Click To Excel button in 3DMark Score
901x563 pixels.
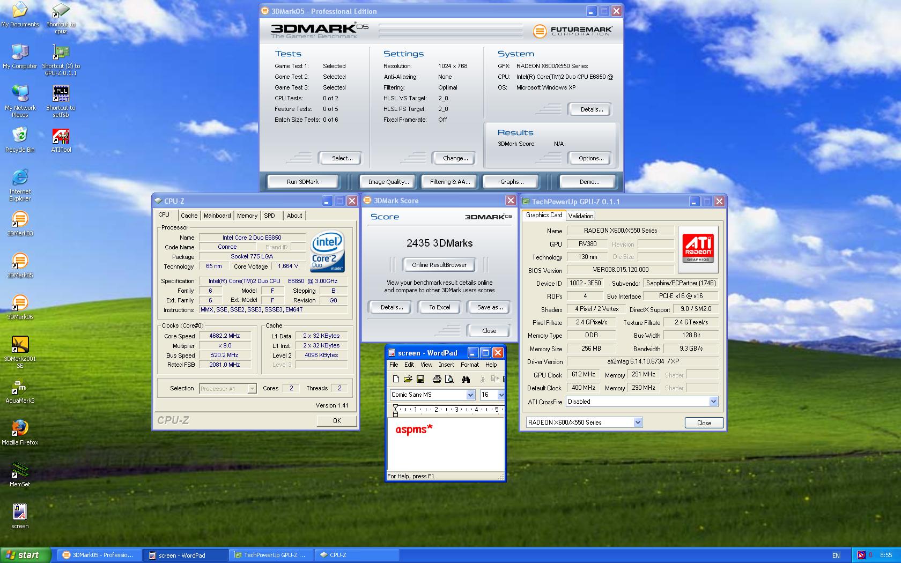440,307
